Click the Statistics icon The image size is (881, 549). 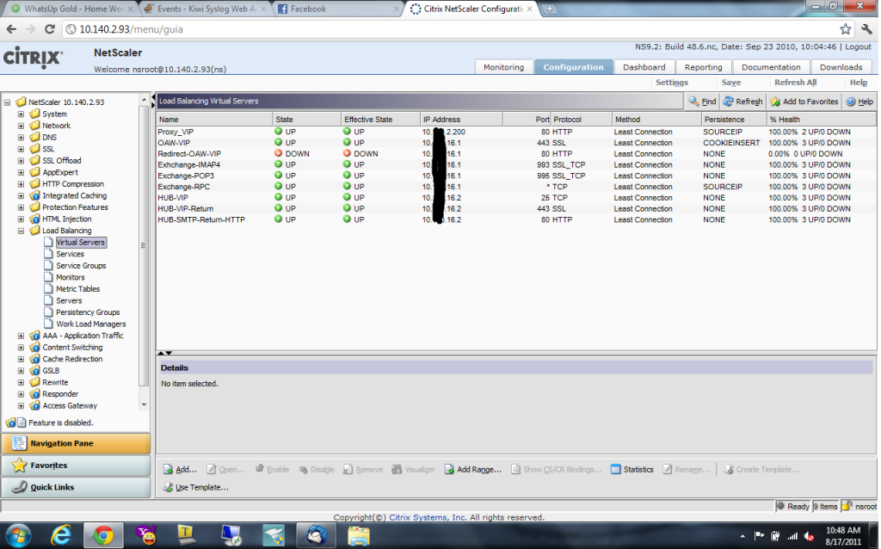point(615,469)
